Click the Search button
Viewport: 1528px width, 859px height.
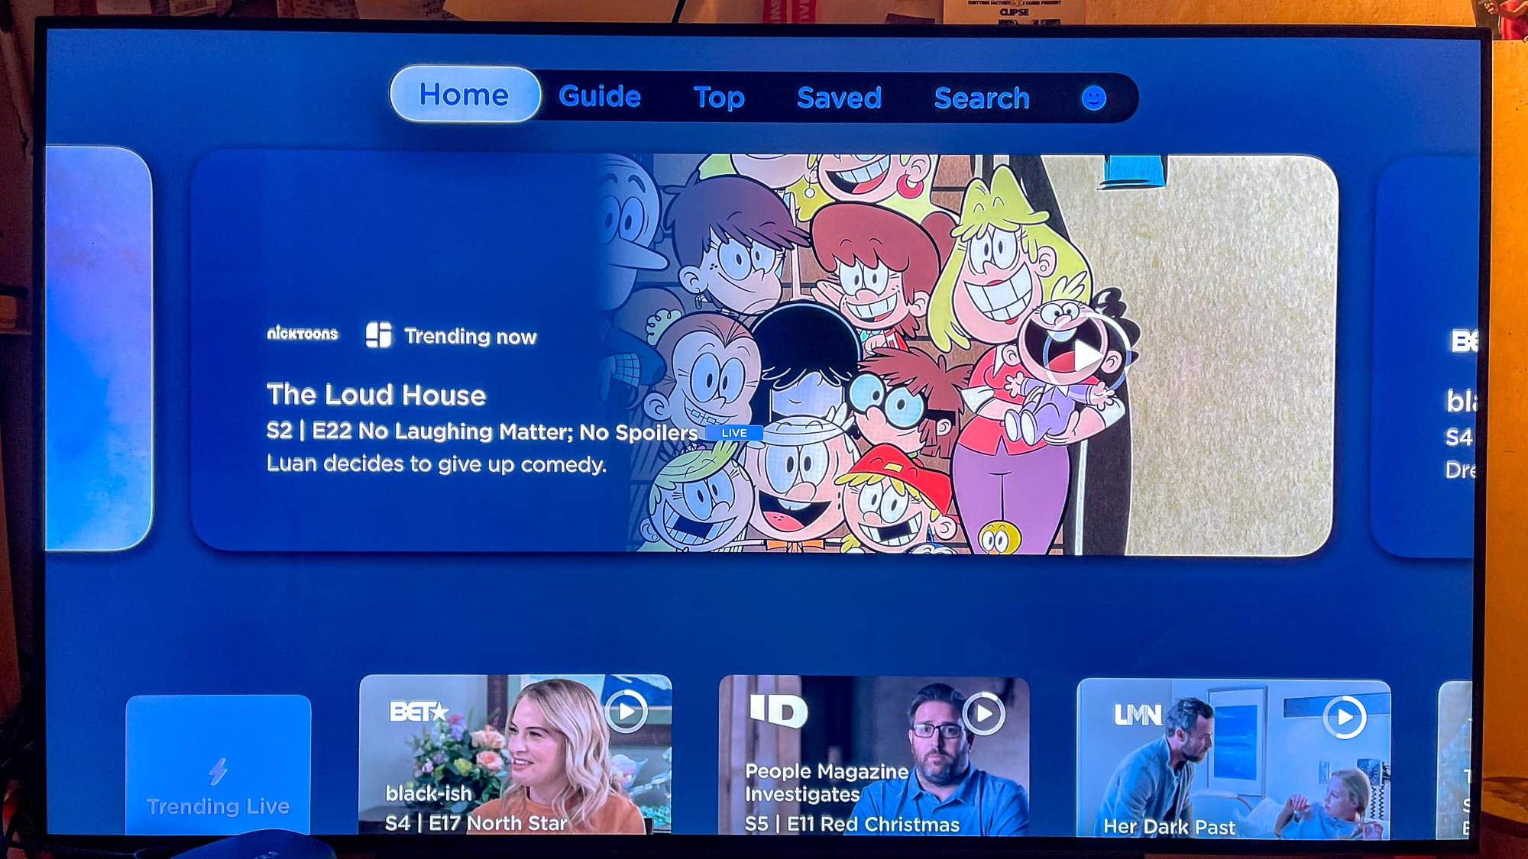pos(983,95)
